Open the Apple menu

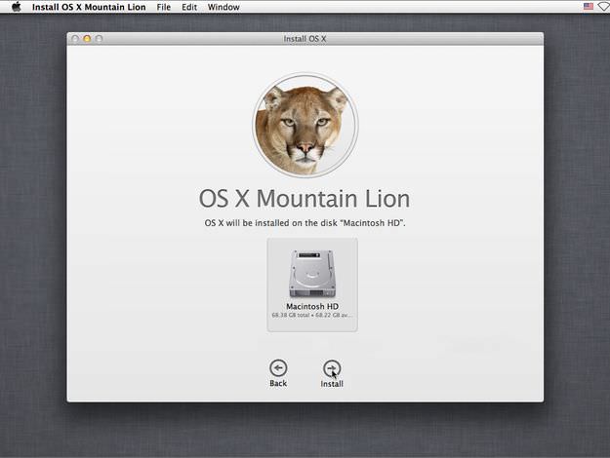pyautogui.click(x=16, y=7)
